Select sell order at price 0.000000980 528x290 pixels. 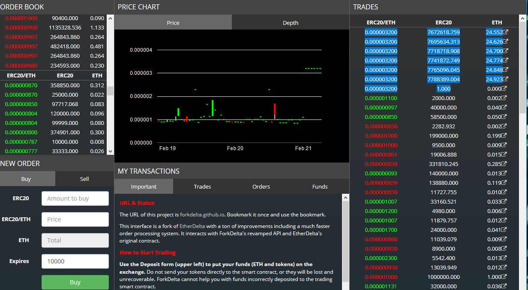click(x=21, y=65)
